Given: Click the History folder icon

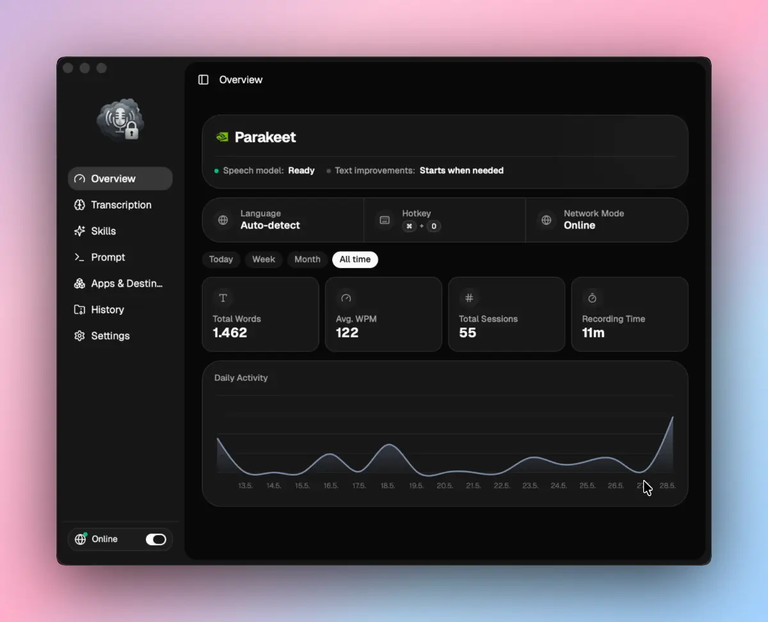Looking at the screenshot, I should 79,310.
